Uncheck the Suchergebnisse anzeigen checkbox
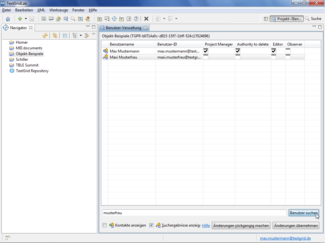Viewport: 325px width, 243px height. click(x=151, y=225)
